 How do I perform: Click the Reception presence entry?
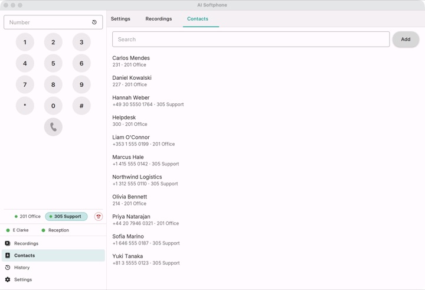click(x=55, y=230)
